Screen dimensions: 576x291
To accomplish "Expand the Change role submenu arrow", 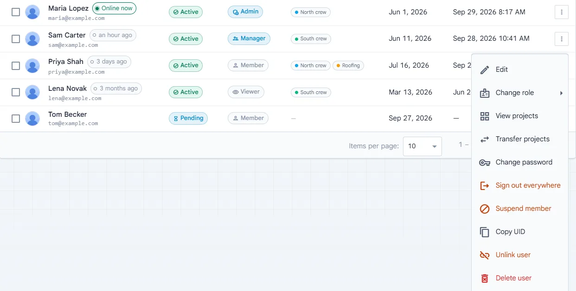I will coord(561,93).
